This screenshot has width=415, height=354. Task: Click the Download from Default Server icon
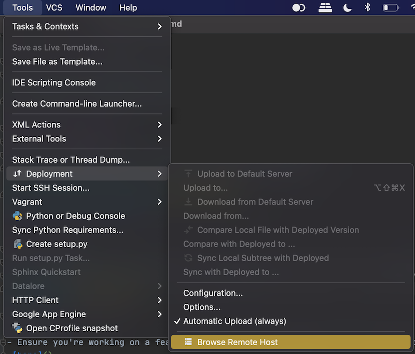coord(188,202)
